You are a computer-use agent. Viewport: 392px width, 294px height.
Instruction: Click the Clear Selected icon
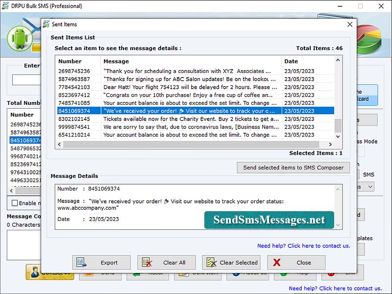pos(211,262)
